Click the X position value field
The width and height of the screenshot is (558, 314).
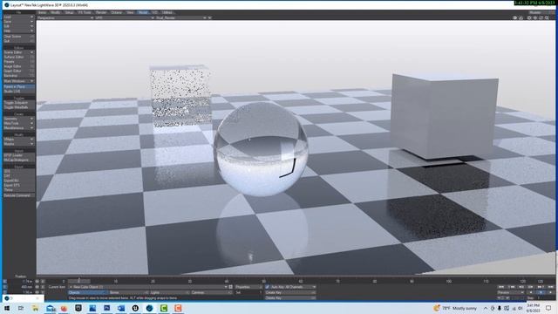[x=21, y=281]
